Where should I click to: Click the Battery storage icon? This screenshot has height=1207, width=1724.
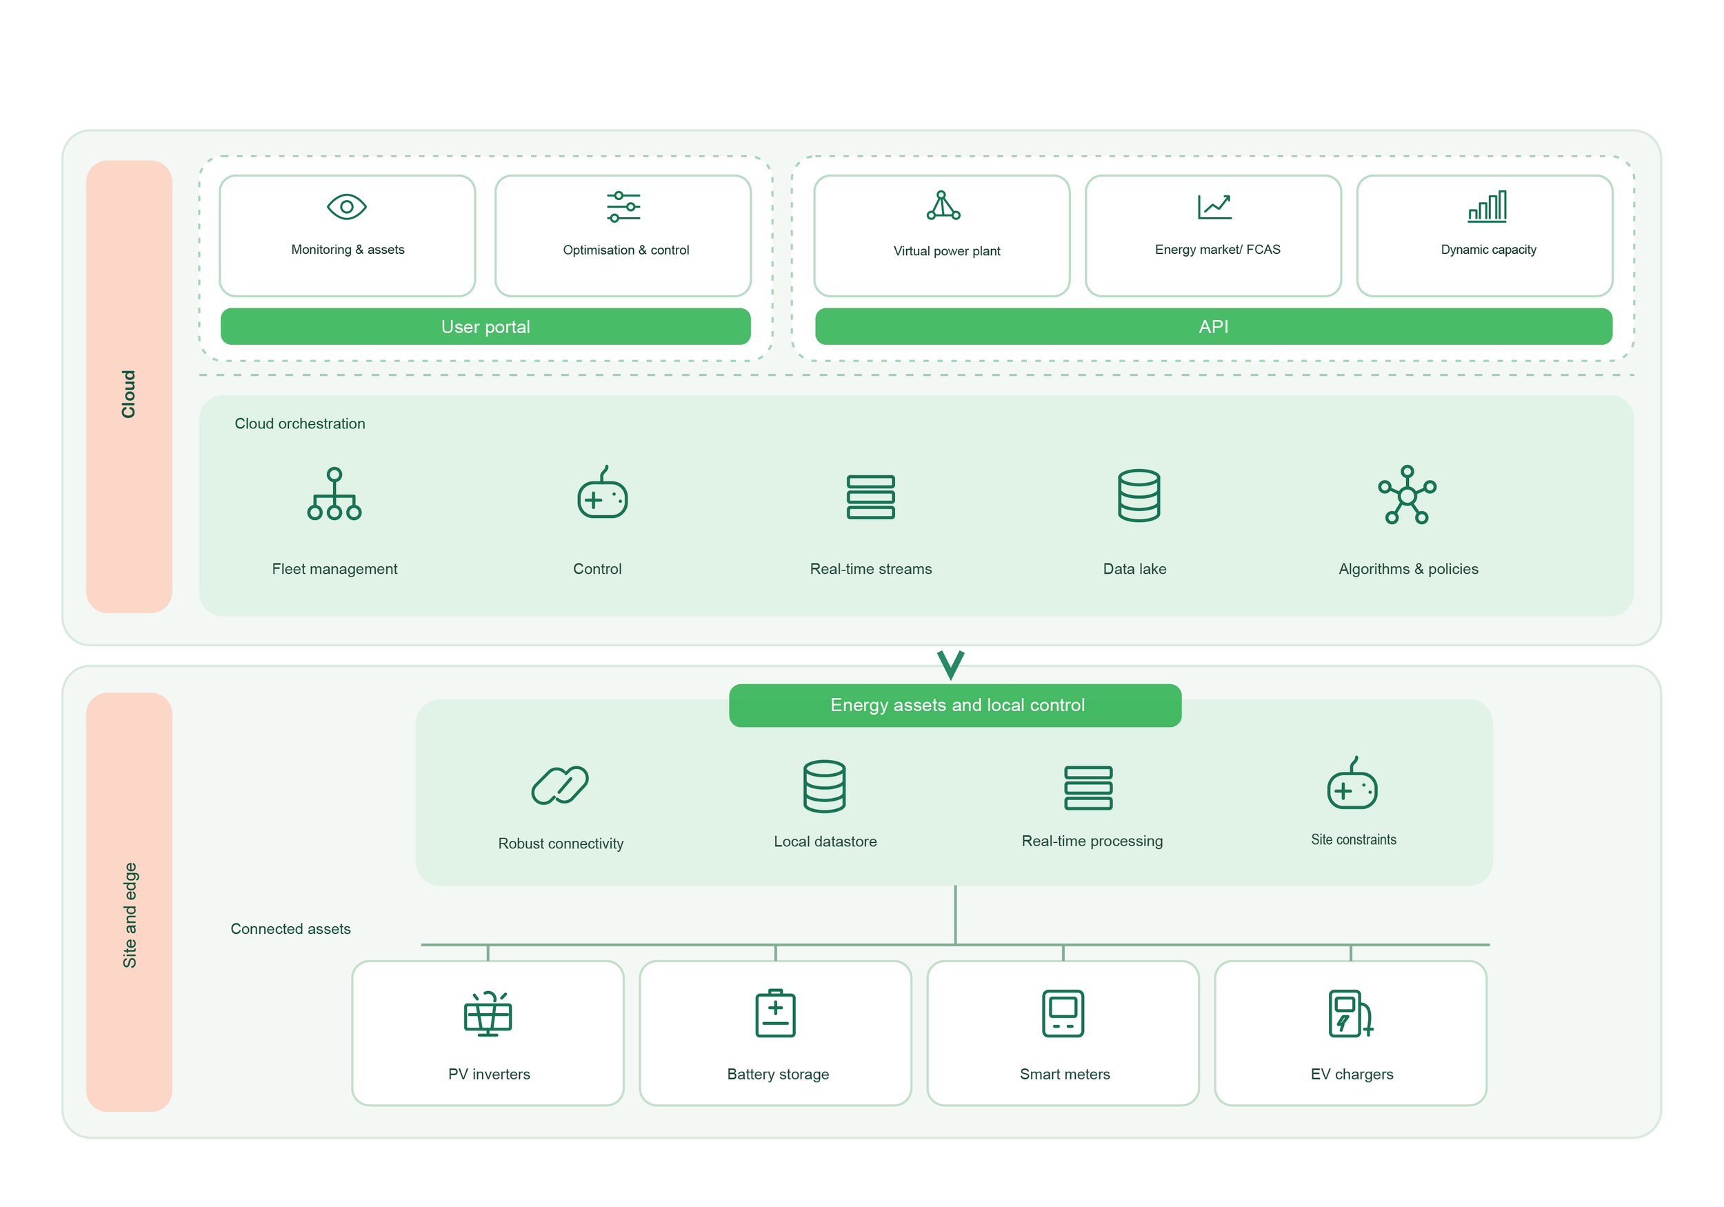(x=776, y=1013)
